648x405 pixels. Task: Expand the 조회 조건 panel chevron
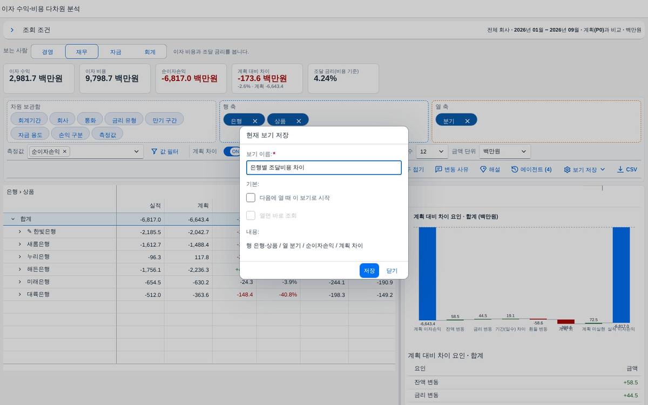(12, 30)
